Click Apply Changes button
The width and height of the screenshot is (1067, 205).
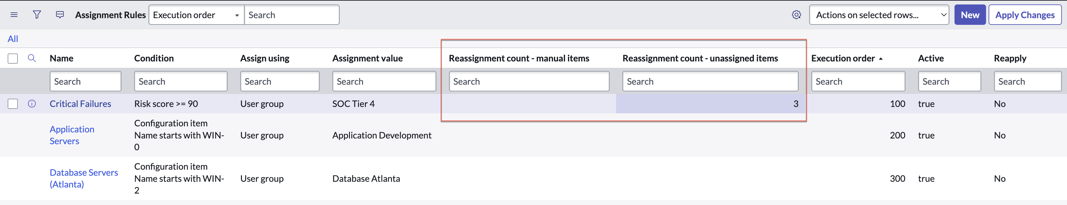[1025, 15]
